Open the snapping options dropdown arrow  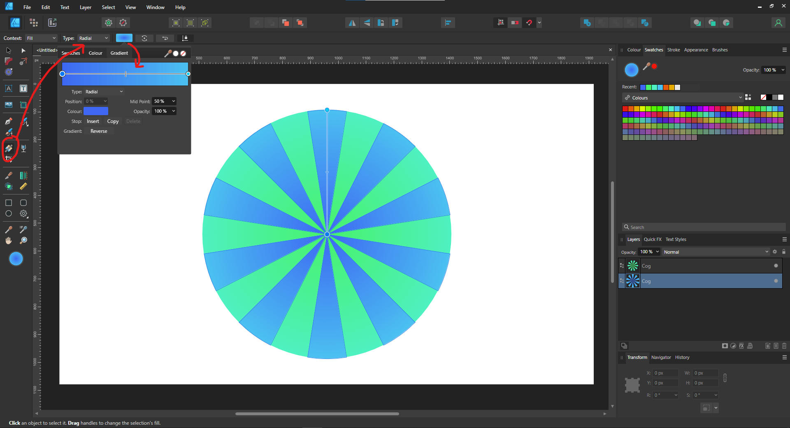tap(539, 23)
